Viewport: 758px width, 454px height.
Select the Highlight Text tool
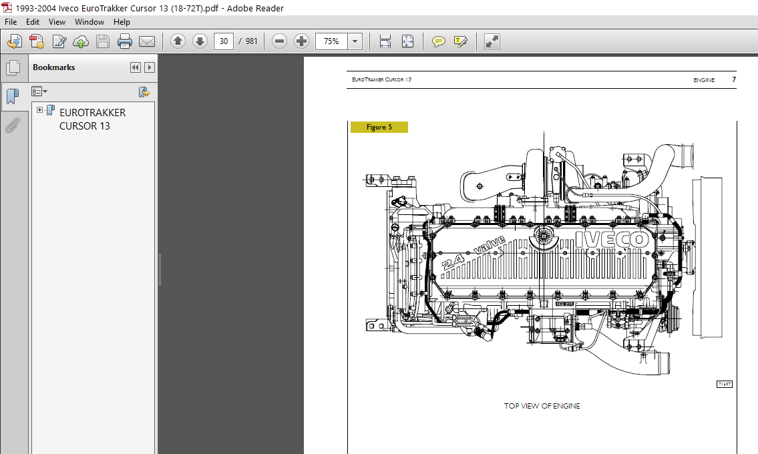[x=461, y=41]
